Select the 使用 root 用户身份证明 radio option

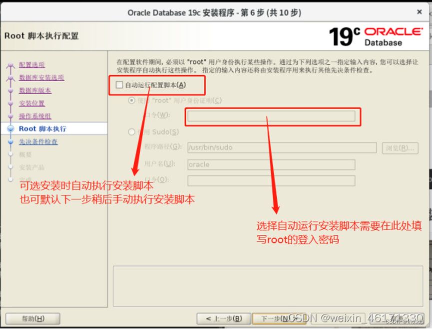tap(132, 100)
